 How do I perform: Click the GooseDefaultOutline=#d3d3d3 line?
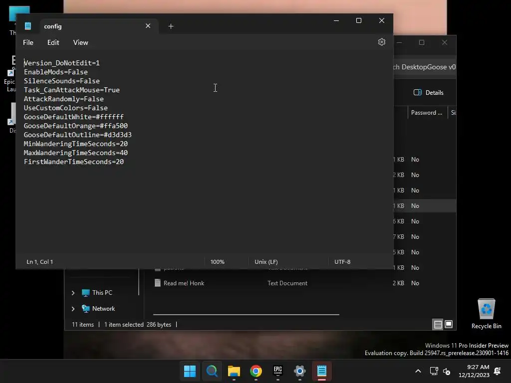(77, 135)
